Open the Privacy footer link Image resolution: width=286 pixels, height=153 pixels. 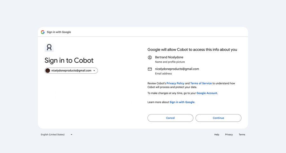[229, 135]
